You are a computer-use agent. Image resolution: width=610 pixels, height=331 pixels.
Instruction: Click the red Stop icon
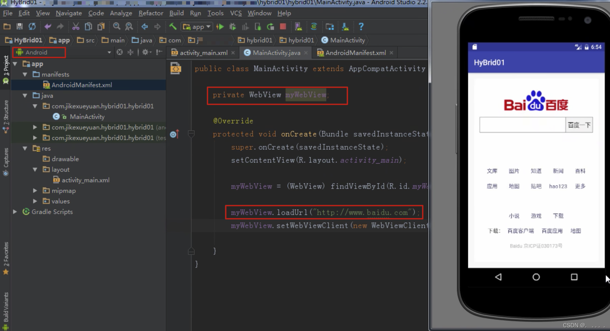click(283, 26)
